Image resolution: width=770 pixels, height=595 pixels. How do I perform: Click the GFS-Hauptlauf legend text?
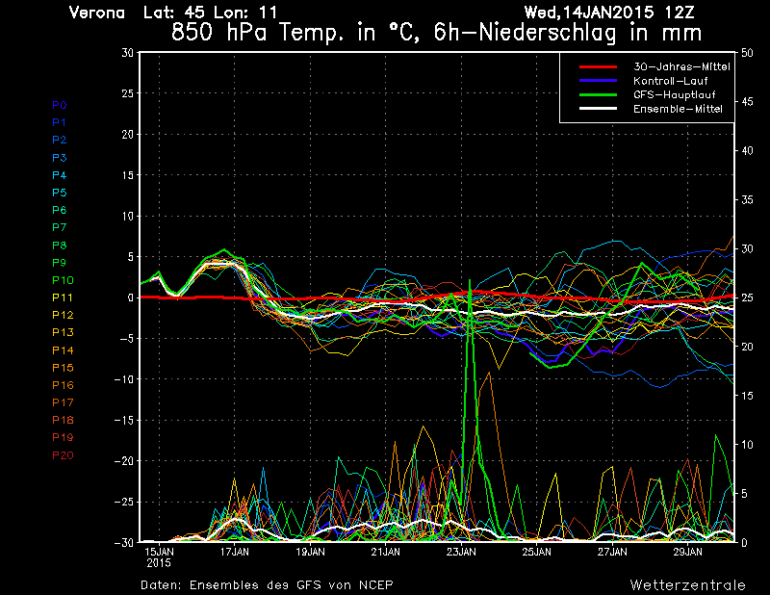(675, 94)
